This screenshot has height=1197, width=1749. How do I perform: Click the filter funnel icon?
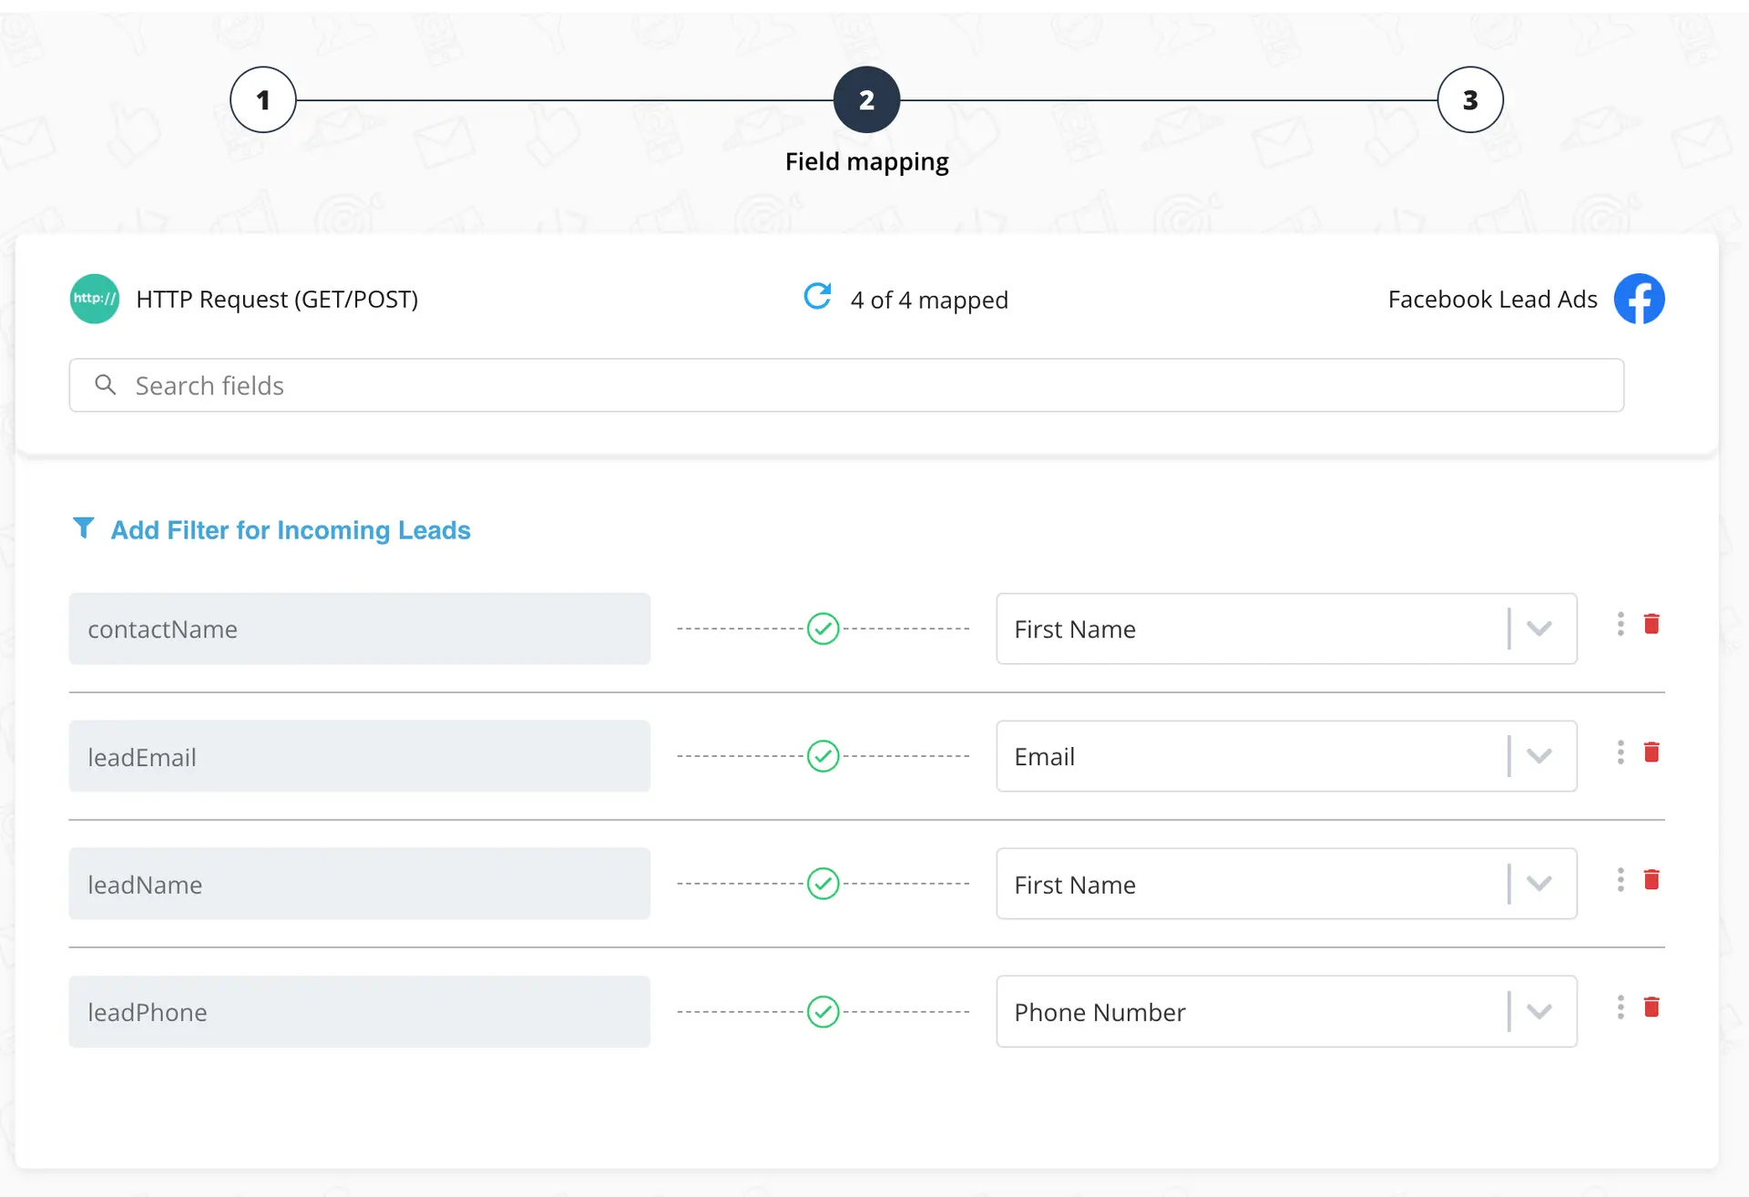(83, 528)
